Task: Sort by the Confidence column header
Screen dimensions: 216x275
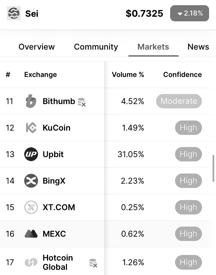Action: [182, 75]
